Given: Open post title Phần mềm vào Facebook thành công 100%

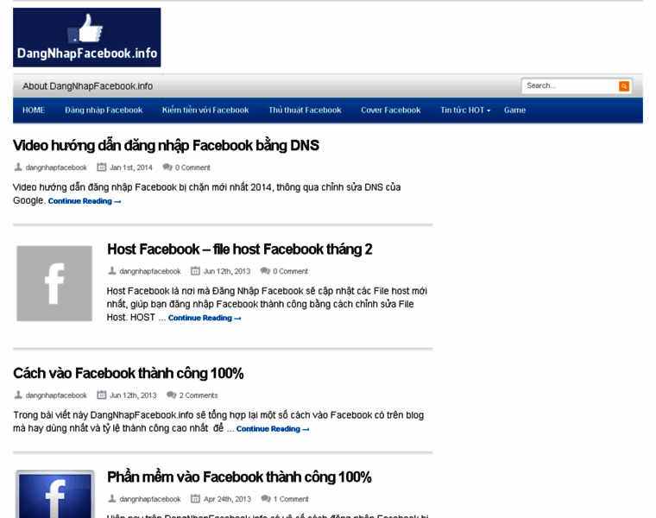Looking at the screenshot, I should pyautogui.click(x=239, y=477).
